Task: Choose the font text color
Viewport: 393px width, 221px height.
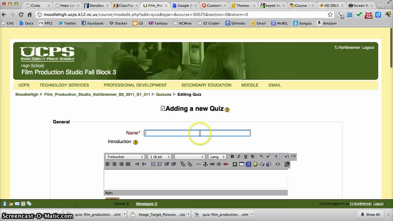Action: 183,164
